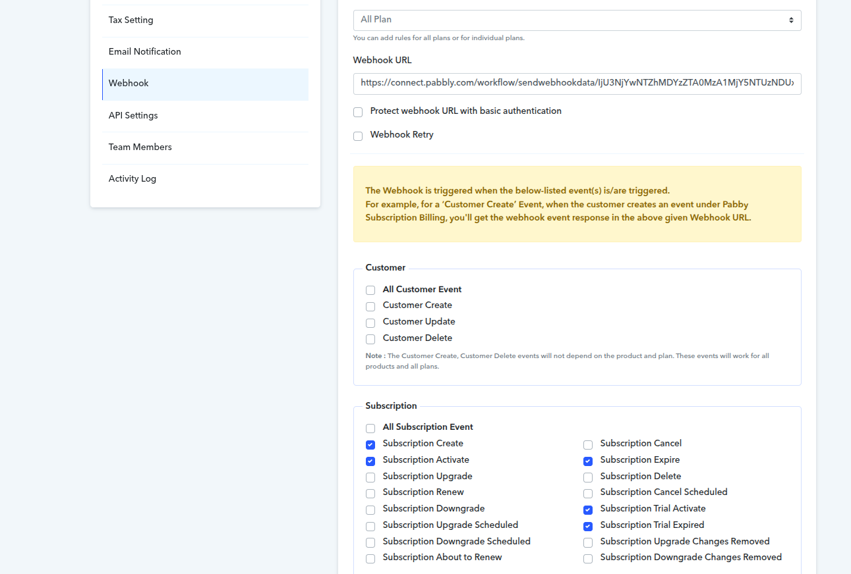Check Subscription Cancel Scheduled
Viewport: 851px width, 574px height.
(588, 493)
